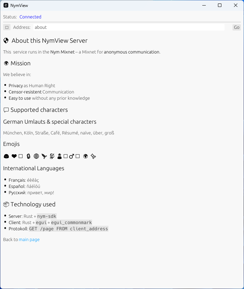Click the nym-sdk code label
244x289 pixels.
click(x=47, y=216)
